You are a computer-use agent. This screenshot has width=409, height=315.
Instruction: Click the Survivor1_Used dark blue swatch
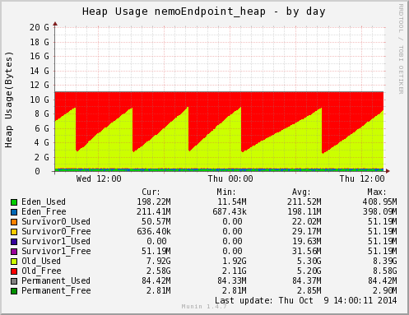coord(14,242)
